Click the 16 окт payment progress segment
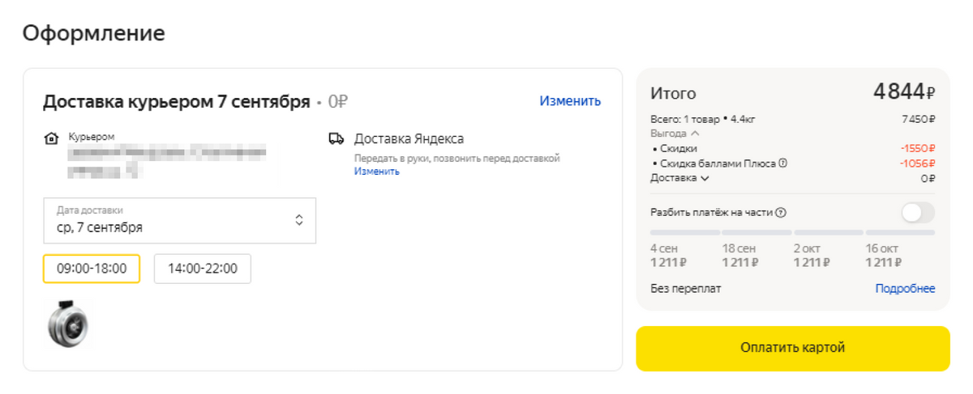The width and height of the screenshot is (973, 394). (900, 232)
